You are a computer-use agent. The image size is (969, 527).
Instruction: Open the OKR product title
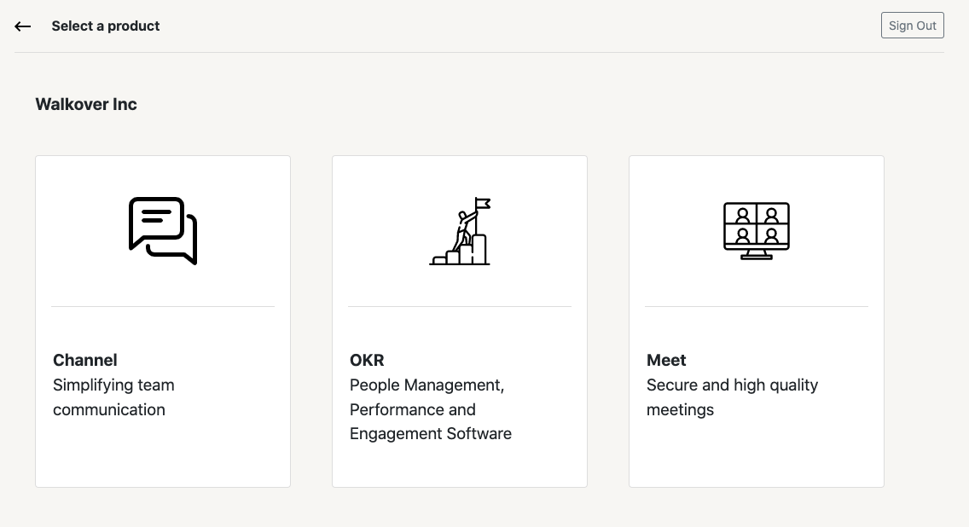[367, 360]
